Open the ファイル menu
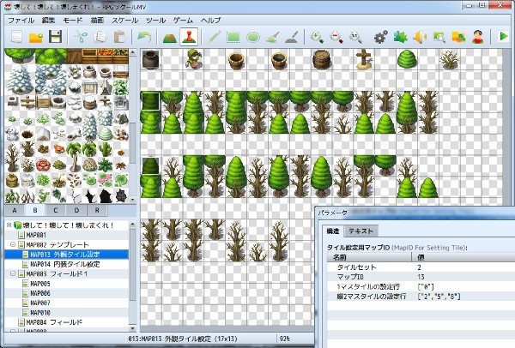The width and height of the screenshot is (515, 348). click(x=21, y=20)
